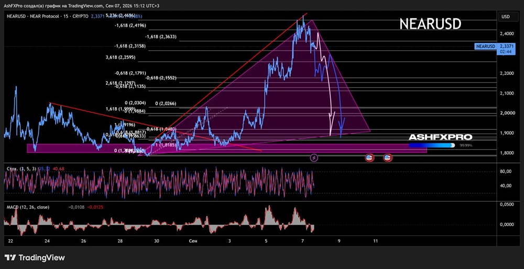Click the 1,9000 price axis label
The image size is (524, 269).
point(507,133)
